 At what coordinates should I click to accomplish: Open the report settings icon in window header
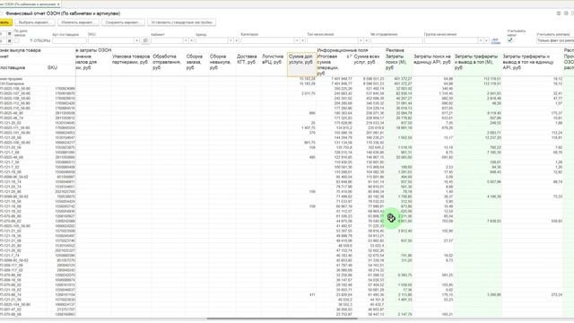[559, 13]
